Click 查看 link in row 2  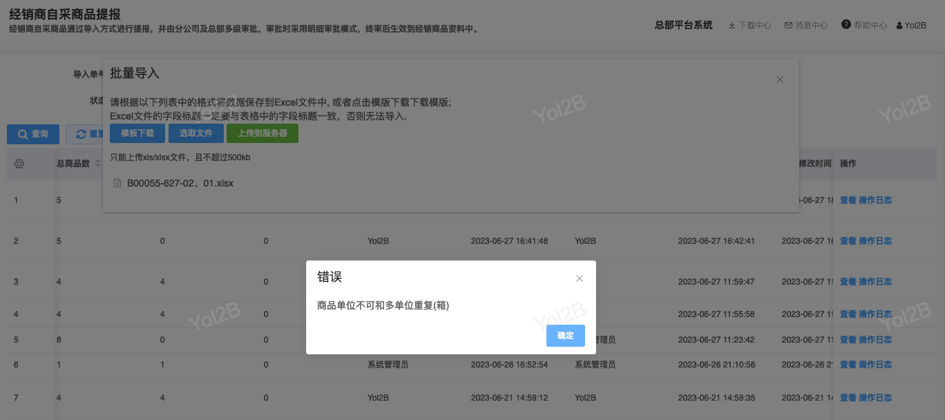[x=848, y=241]
